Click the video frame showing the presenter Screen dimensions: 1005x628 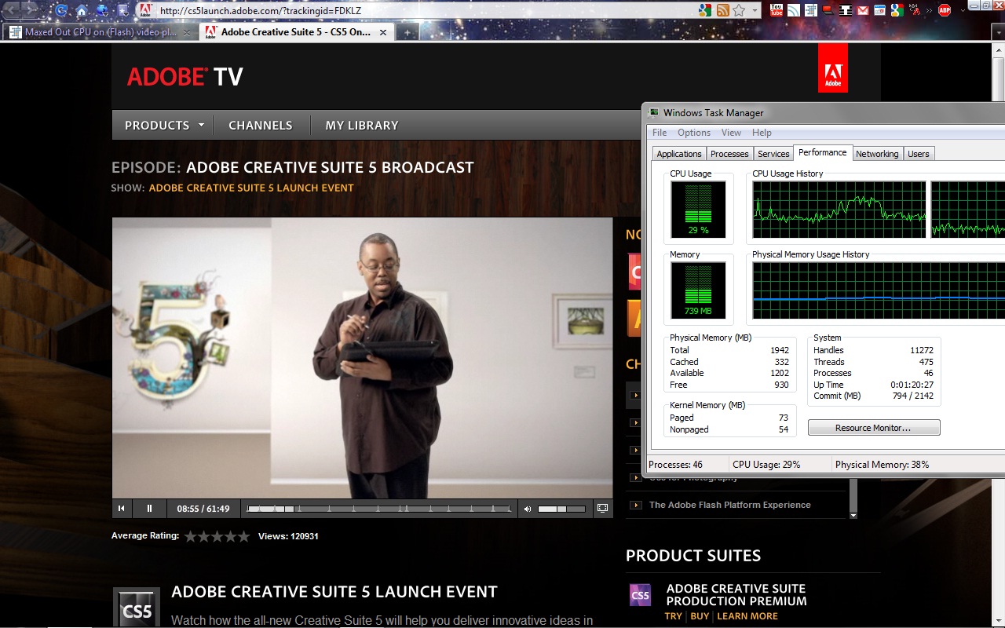pyautogui.click(x=362, y=358)
